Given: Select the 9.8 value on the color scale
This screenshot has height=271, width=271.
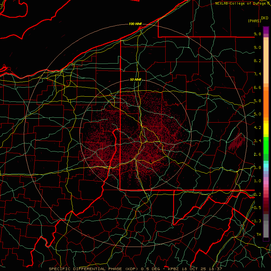Looking at the screenshot, I should pyautogui.click(x=257, y=34).
